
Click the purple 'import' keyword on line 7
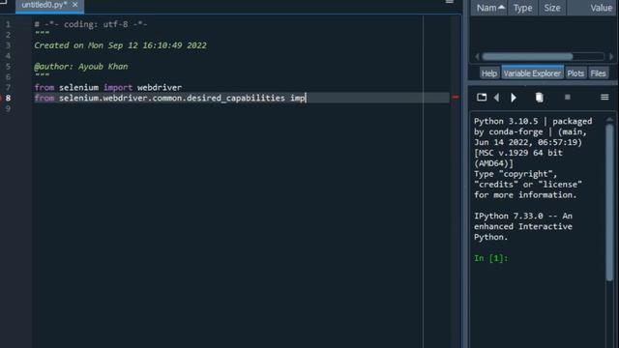coord(118,87)
